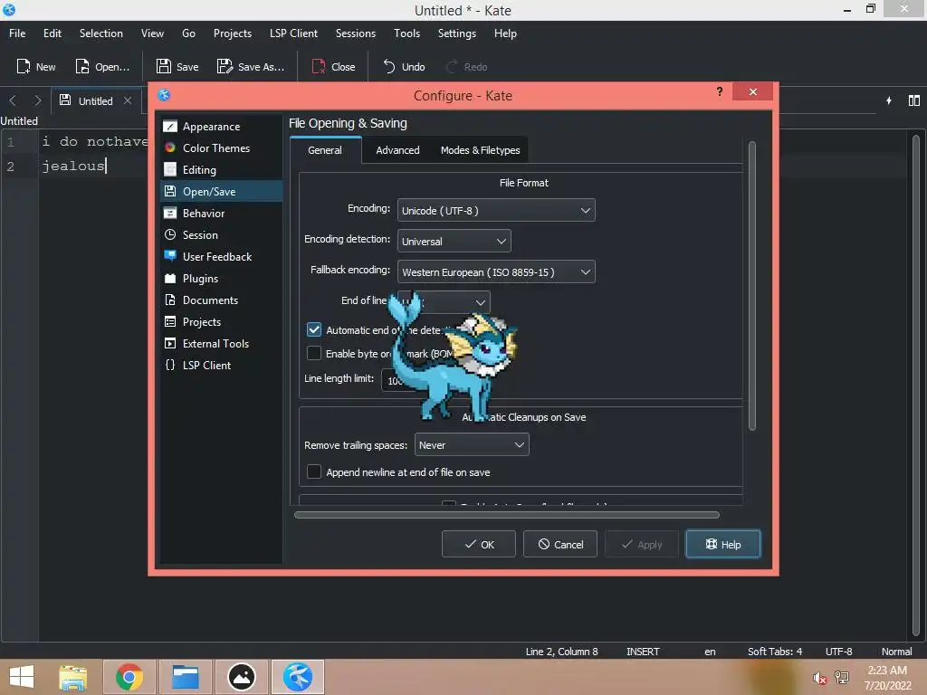
Task: Click Soft Tabs: 4 in status bar
Action: [775, 652]
